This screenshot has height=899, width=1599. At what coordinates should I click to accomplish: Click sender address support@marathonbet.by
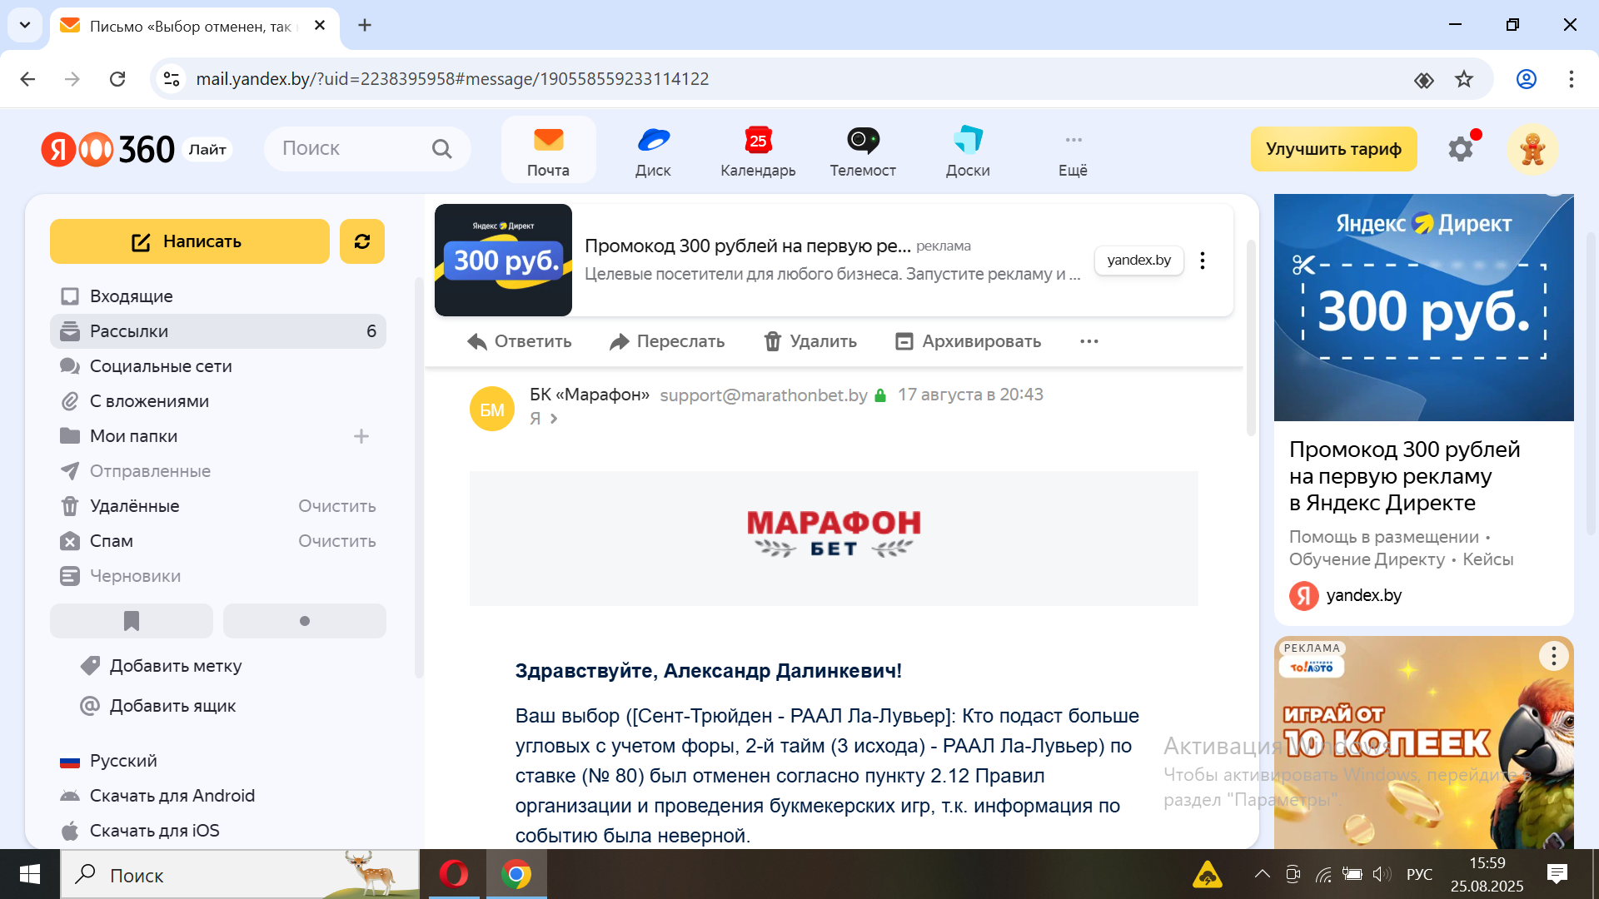point(764,395)
